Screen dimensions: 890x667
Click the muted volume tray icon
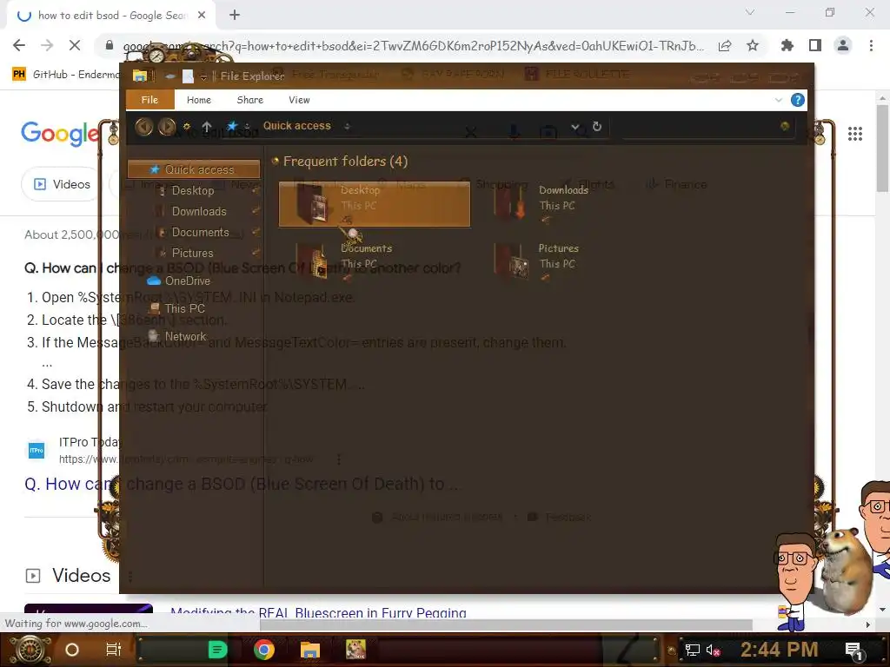[x=713, y=650]
